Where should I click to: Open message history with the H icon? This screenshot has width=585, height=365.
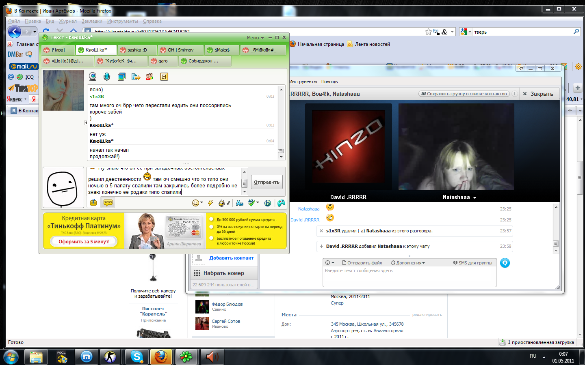[164, 77]
